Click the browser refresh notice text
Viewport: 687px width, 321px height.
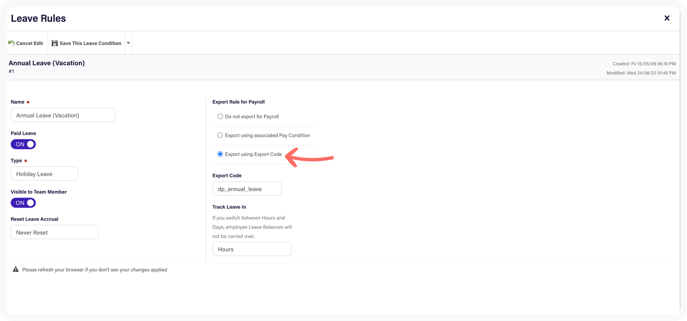[x=94, y=270]
